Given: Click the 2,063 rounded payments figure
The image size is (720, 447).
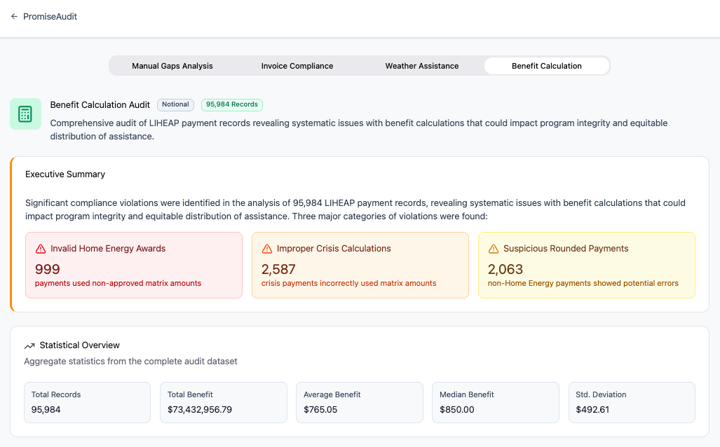Looking at the screenshot, I should tap(505, 269).
